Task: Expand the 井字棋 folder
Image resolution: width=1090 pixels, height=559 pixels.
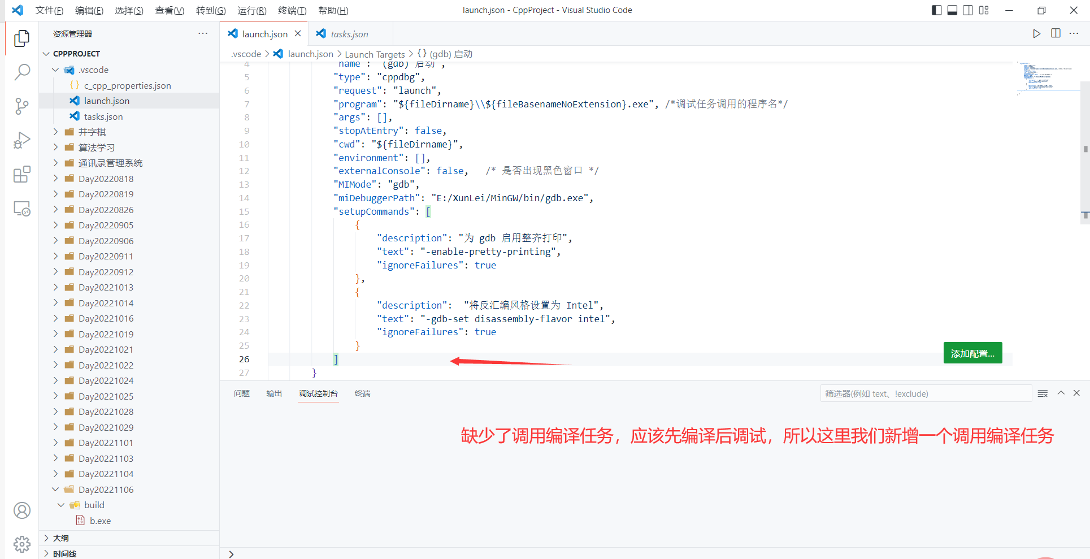Action: click(x=129, y=132)
